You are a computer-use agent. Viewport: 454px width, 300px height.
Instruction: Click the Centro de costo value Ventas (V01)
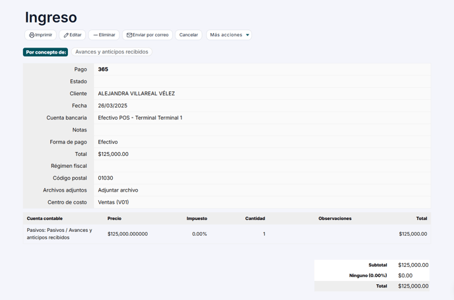(x=113, y=202)
